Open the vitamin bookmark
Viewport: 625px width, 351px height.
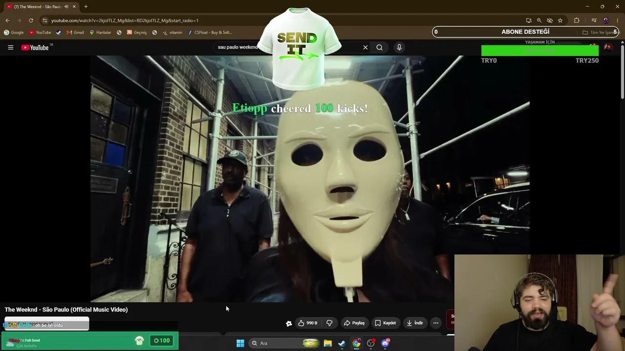172,33
